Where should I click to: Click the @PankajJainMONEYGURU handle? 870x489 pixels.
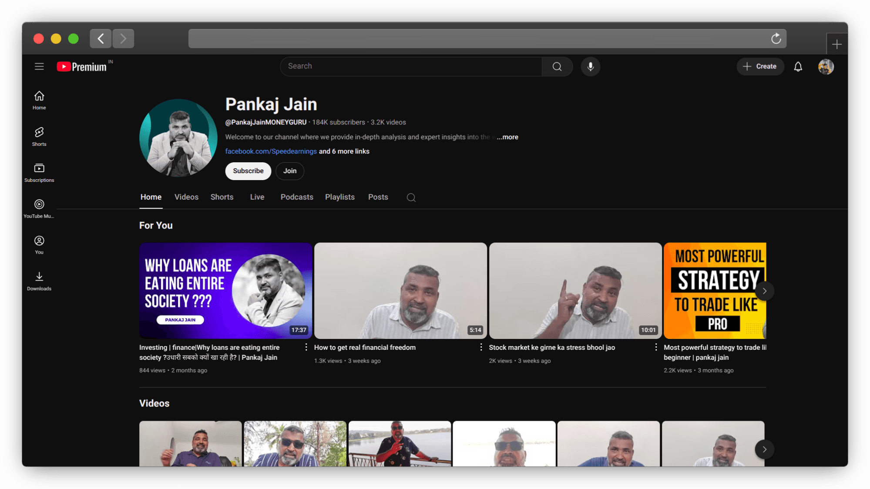point(265,123)
